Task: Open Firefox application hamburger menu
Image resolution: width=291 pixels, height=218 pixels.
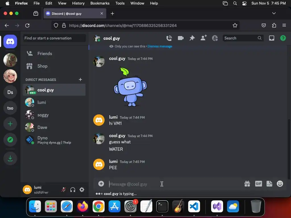Action: click(284, 25)
